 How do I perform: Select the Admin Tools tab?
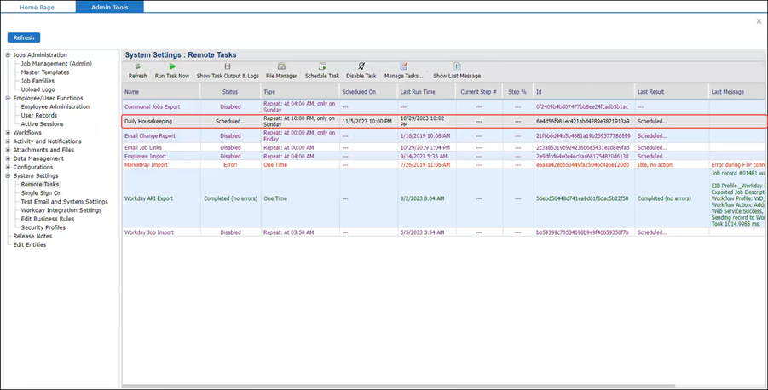point(109,7)
